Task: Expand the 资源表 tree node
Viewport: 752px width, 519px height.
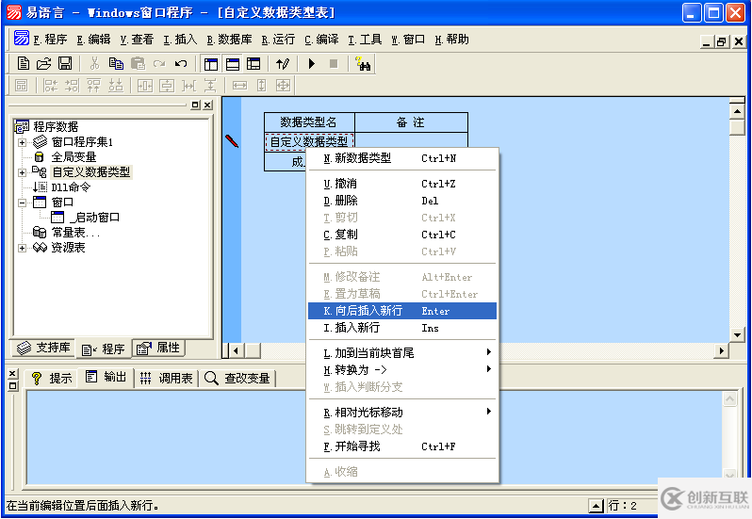Action: coord(22,248)
